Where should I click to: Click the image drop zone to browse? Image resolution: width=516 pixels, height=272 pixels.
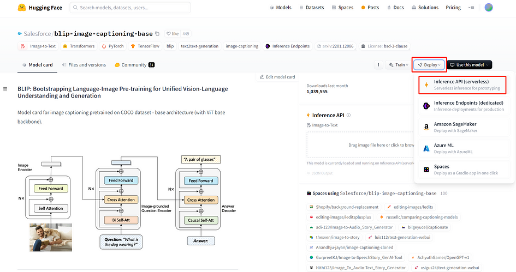pyautogui.click(x=360, y=145)
